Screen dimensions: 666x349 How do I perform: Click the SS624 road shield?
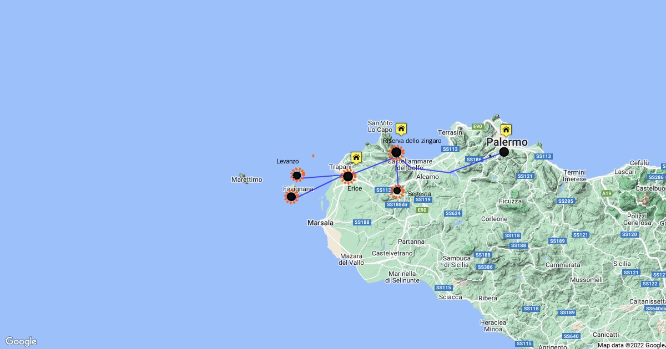tap(453, 213)
